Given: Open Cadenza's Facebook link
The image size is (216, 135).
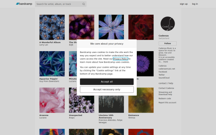Looking at the screenshot, I should click(163, 72).
